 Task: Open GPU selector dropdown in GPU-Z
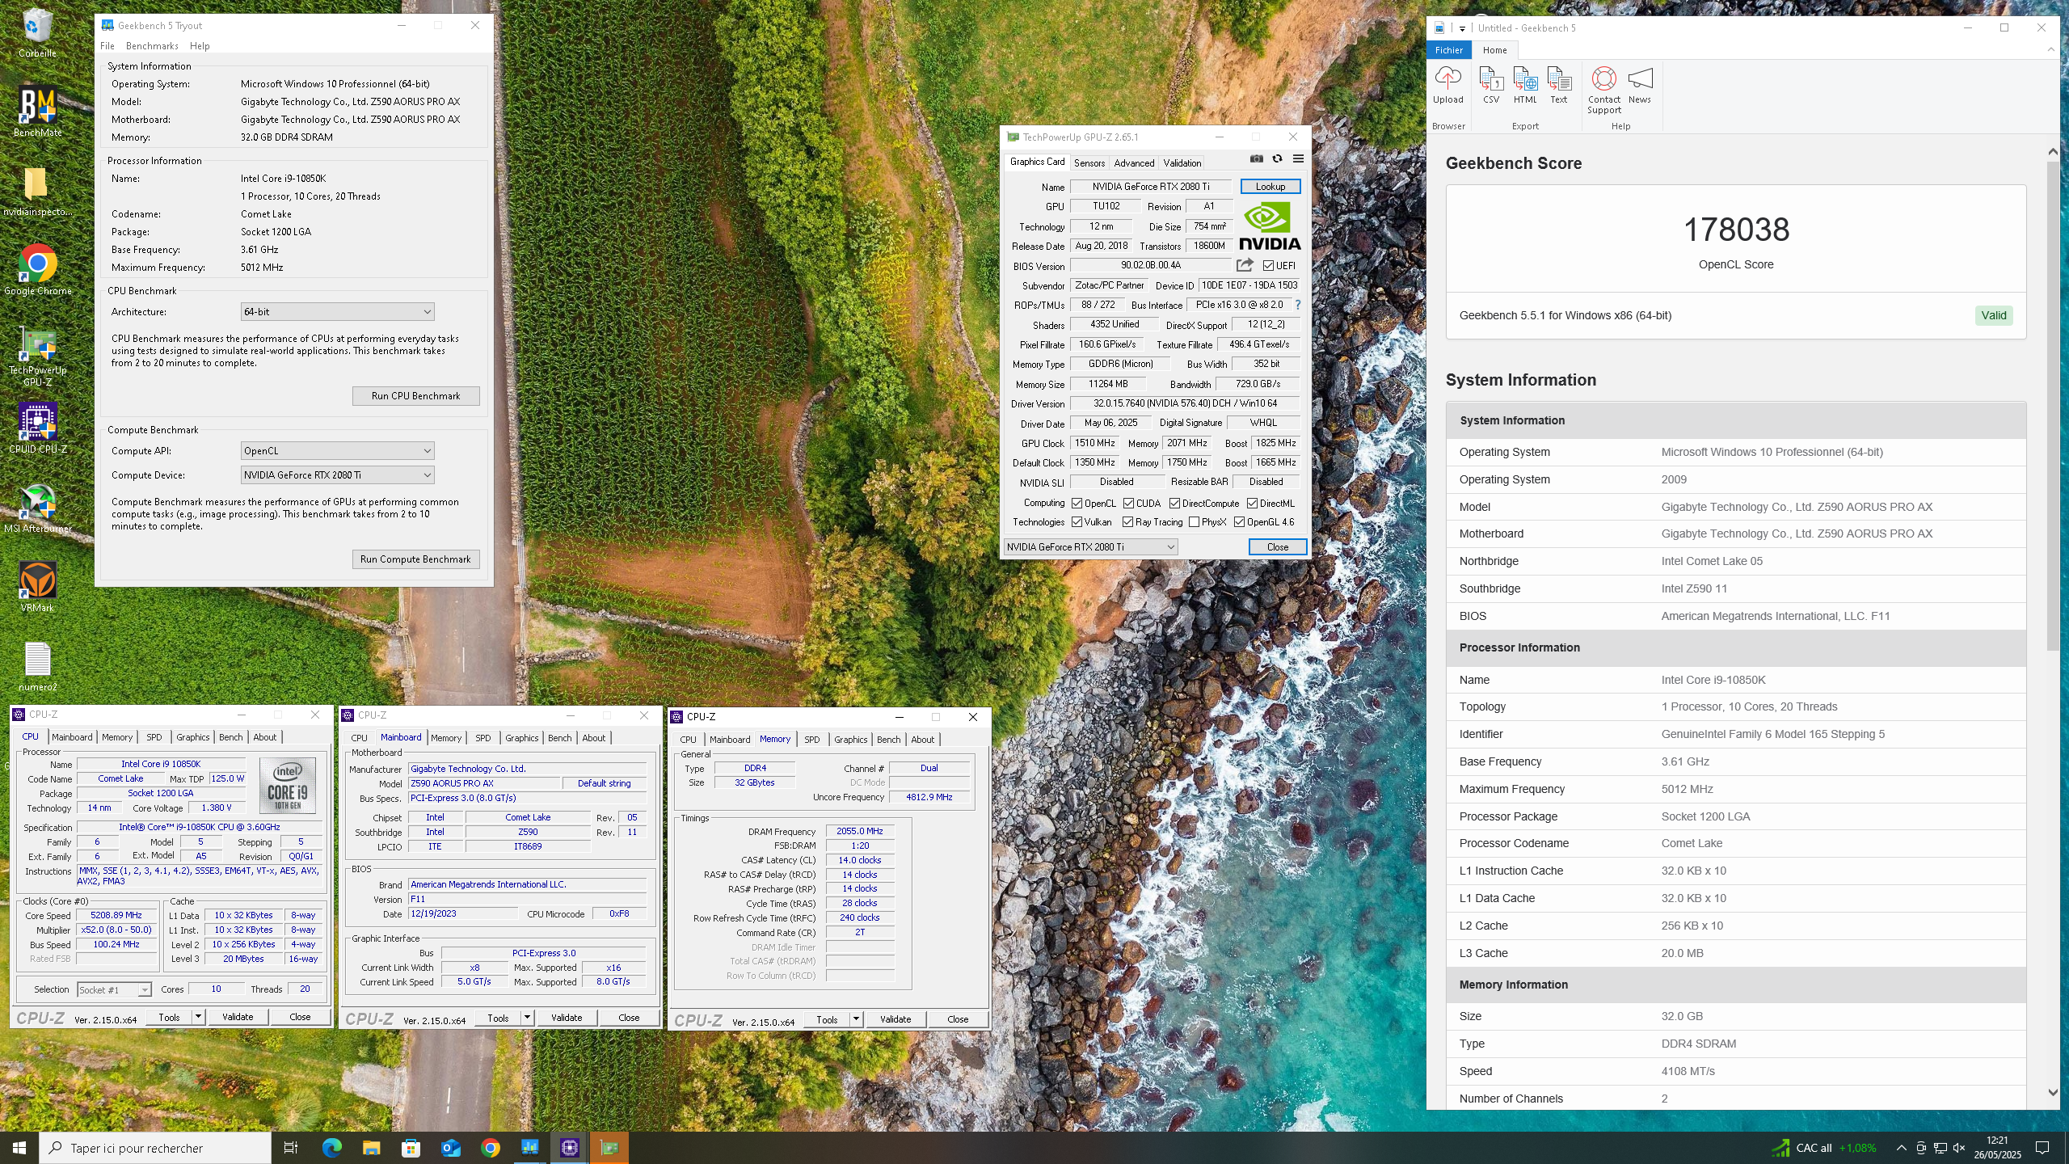pyautogui.click(x=1090, y=547)
